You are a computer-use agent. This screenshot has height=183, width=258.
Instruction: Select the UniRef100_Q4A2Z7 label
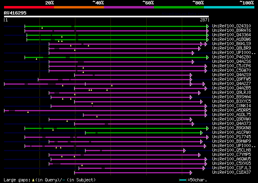(231, 84)
